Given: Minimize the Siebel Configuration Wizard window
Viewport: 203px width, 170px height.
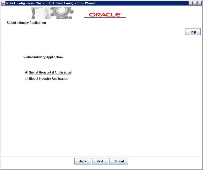Looking at the screenshot, I should point(190,3).
